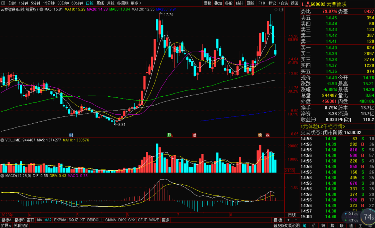Screen dimensions: 375x228
Task: Apply the XT indicator
Action: (83, 220)
